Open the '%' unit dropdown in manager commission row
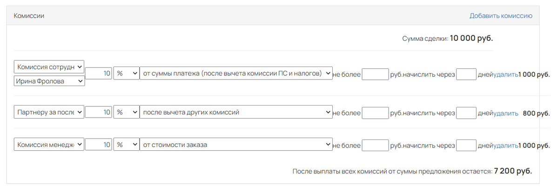 point(126,145)
